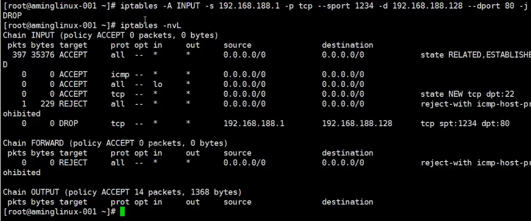Click "source" column header under Chain FORWARD
This screenshot has width=531, height=221.
pos(238,153)
